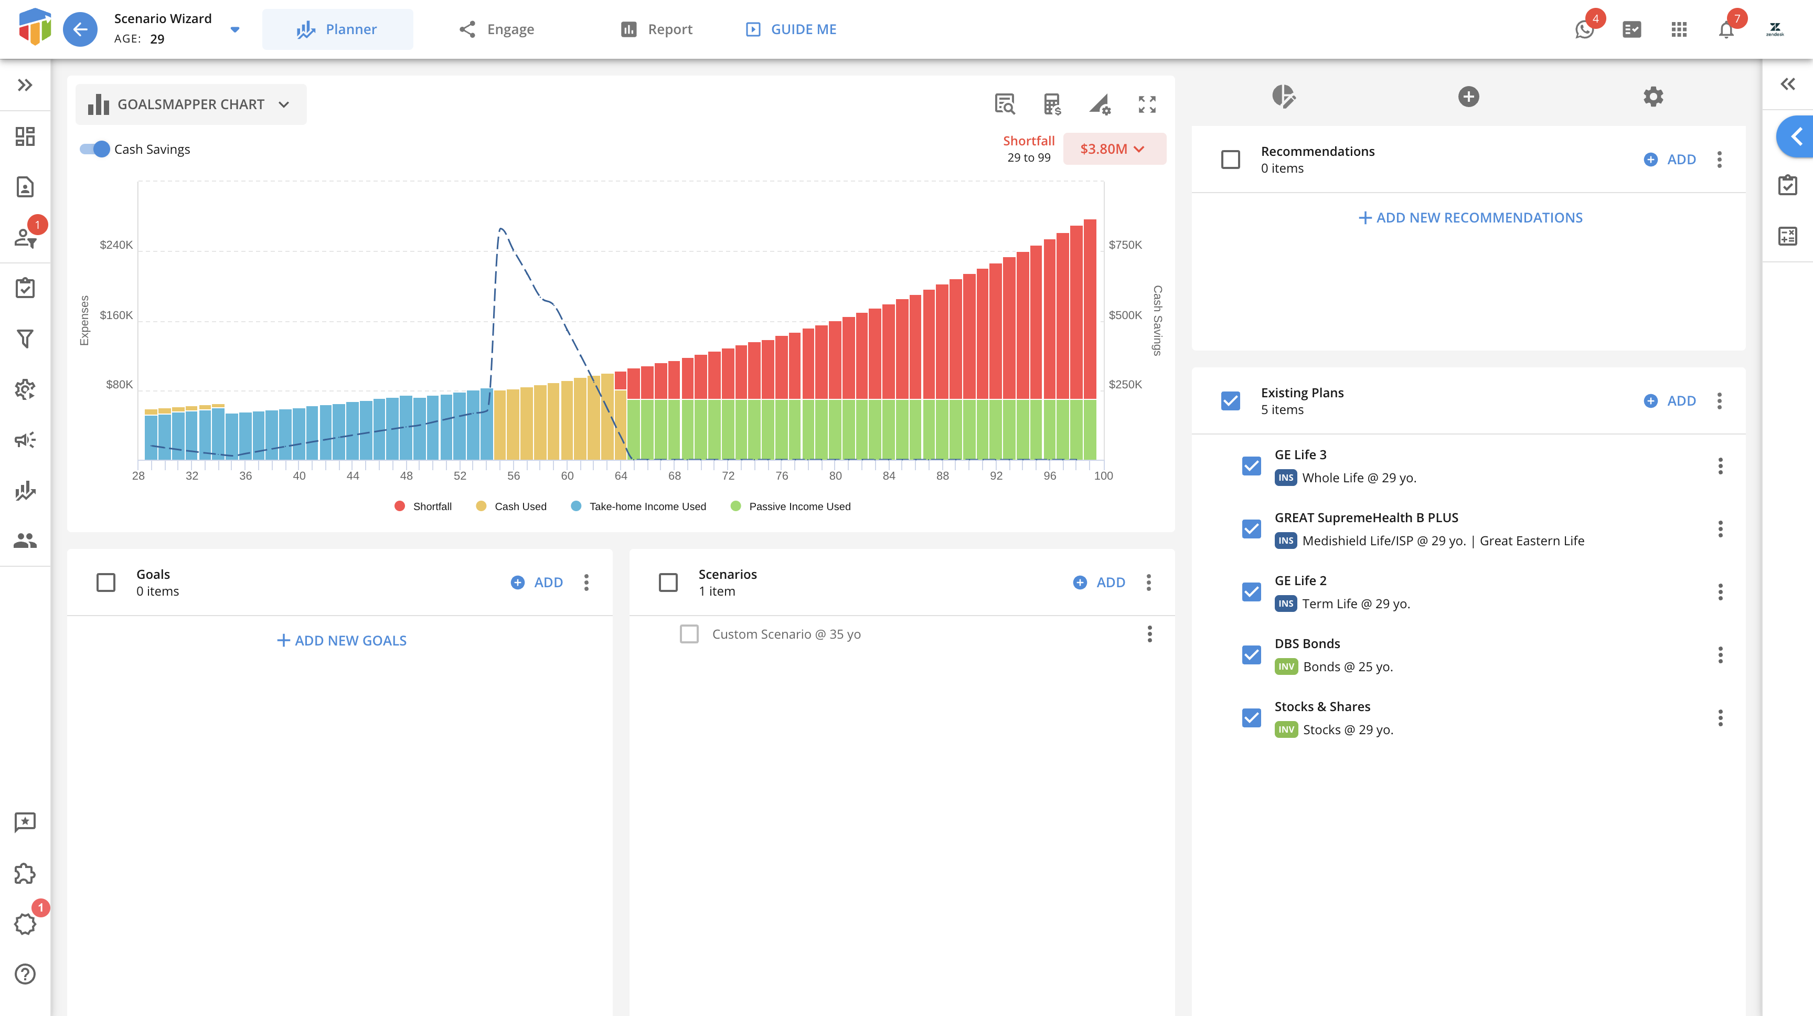This screenshot has width=1813, height=1016.
Task: Check the Custom Scenario @ 35 yo box
Action: click(689, 633)
